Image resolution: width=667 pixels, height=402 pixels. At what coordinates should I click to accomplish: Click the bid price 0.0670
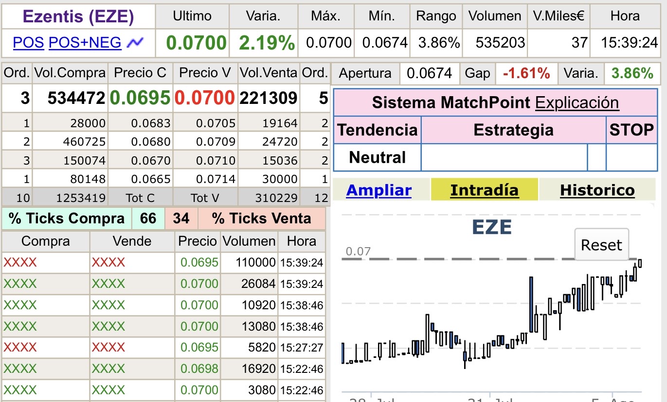click(x=151, y=161)
